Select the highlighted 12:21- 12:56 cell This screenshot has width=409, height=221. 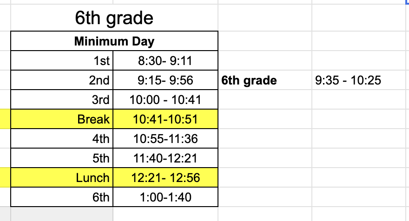click(165, 178)
